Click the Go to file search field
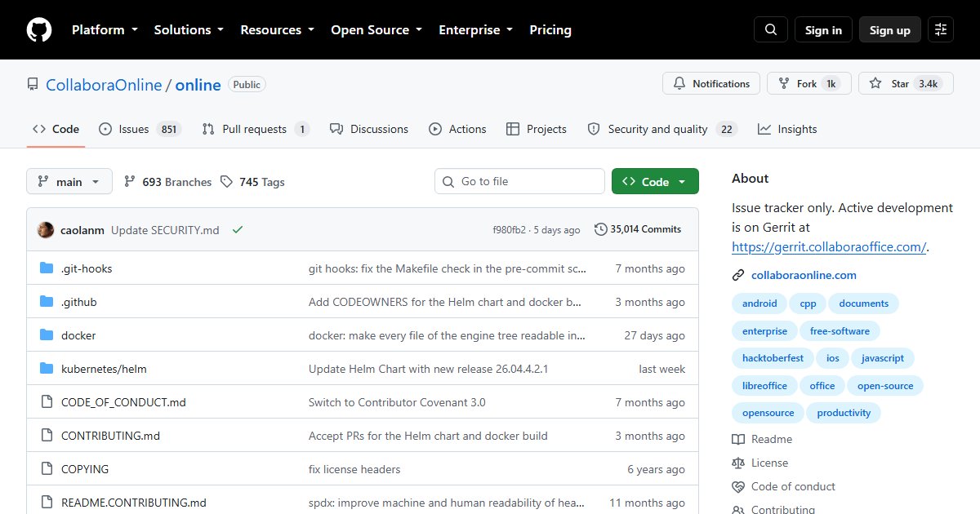Viewport: 980px width, 514px height. 519,181
